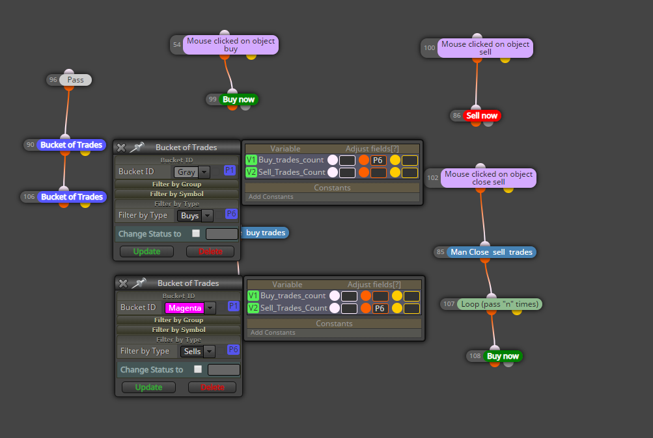The height and width of the screenshot is (438, 653).
Task: Click Delete in the Magenta bucket panel
Action: (212, 387)
